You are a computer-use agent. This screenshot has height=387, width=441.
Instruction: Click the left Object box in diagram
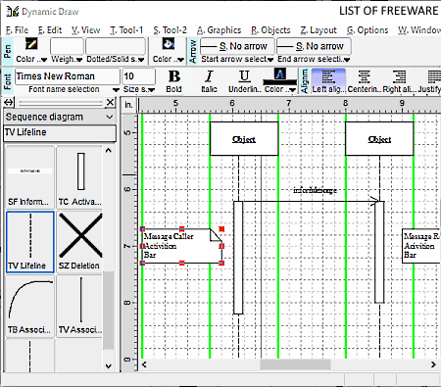pyautogui.click(x=244, y=139)
